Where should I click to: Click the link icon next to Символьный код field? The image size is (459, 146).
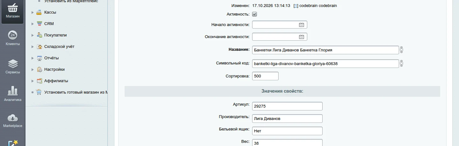(x=402, y=63)
